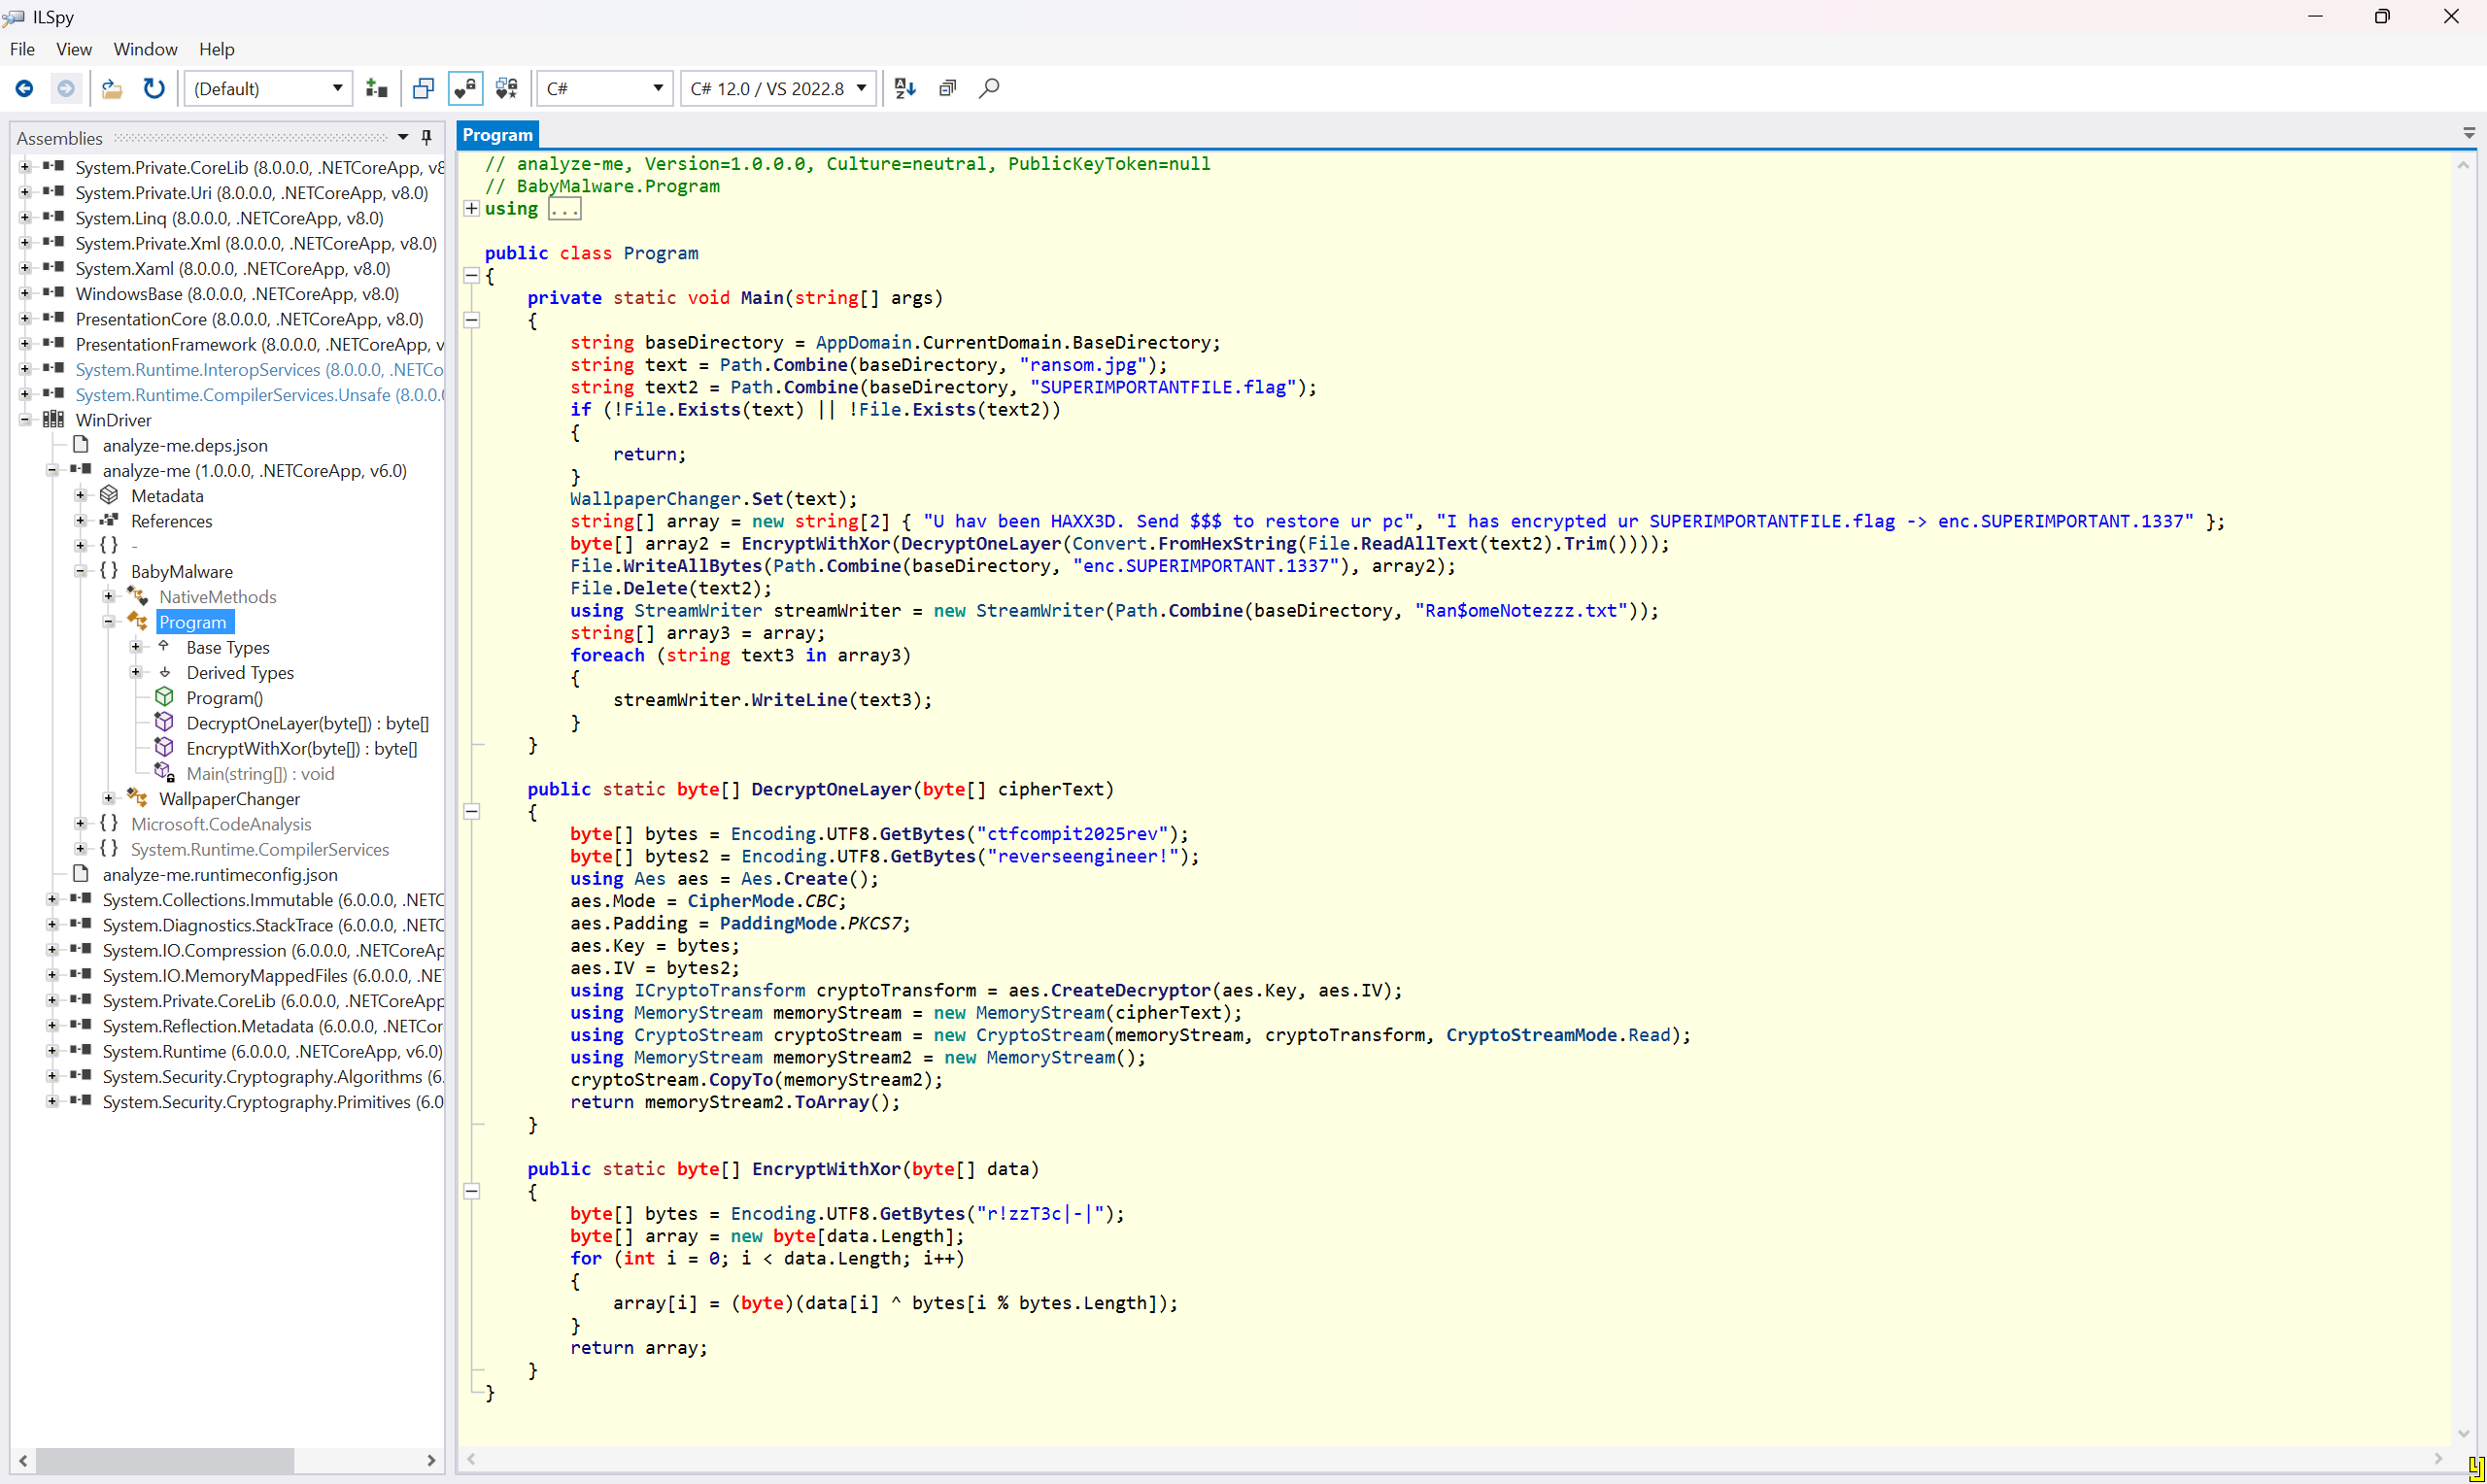Viewport: 2487px width, 1484px height.
Task: Open analyze-me.runtimeconfig.json in tree
Action: coord(220,875)
